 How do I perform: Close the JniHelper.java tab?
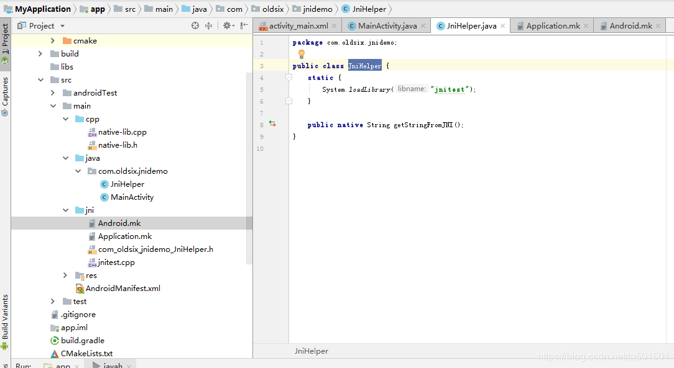[x=502, y=25]
